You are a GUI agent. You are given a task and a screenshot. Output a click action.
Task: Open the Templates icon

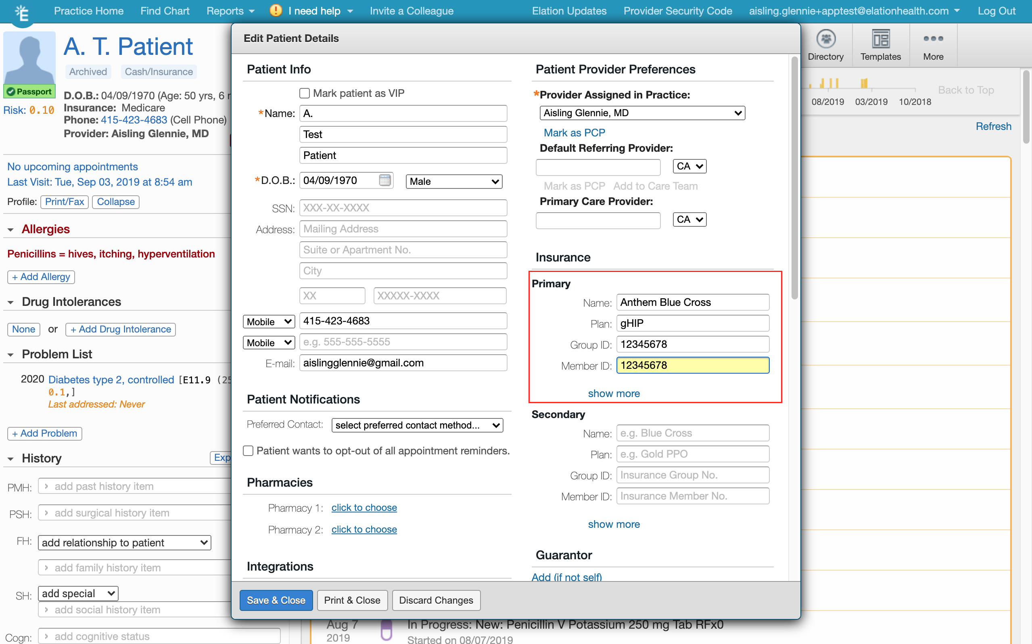[x=880, y=40]
